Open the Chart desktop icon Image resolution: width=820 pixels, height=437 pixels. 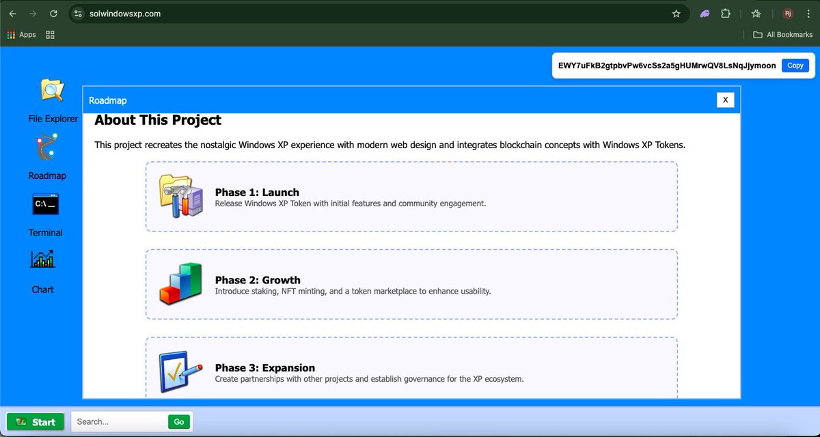[x=42, y=259]
